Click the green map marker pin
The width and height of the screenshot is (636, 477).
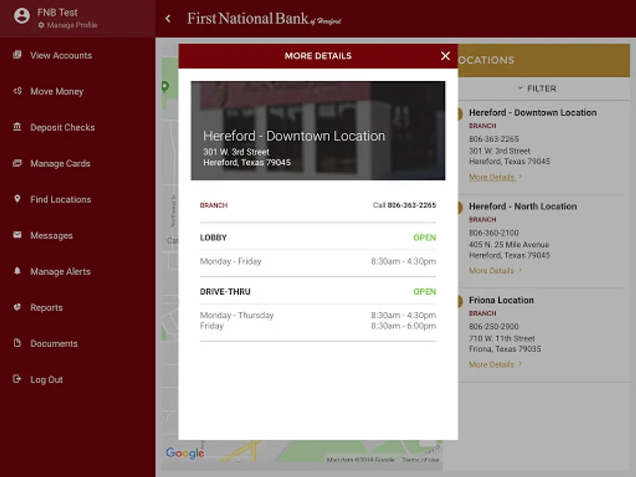[165, 86]
